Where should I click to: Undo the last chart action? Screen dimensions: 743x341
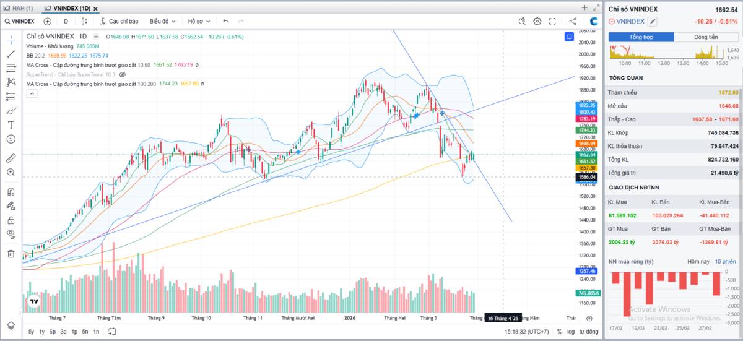[x=226, y=21]
